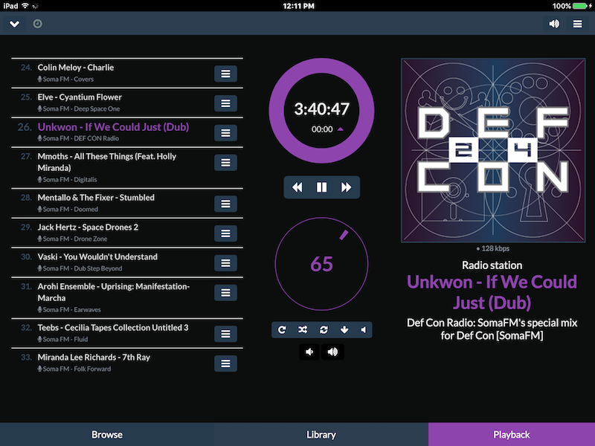
Task: Play queue item Colin Meloy - Charlie
Action: tap(76, 68)
